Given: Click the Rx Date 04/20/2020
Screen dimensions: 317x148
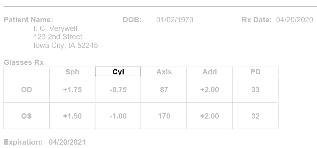Looking at the screenshot, I should coord(294,20).
